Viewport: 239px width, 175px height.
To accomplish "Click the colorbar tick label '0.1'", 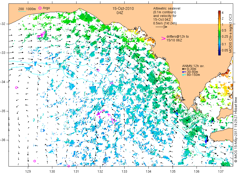I will pos(224,44).
